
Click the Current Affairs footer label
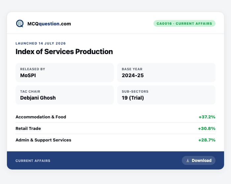click(33, 161)
